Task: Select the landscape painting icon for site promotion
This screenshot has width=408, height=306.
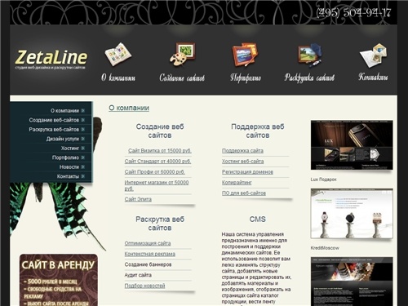Action: click(310, 55)
